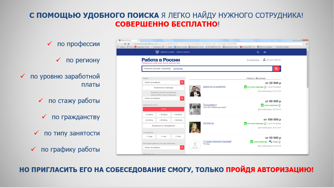The image size is (334, 188).
Task: Click the bus icon in the Государственный служащий row
Action: click(252, 142)
